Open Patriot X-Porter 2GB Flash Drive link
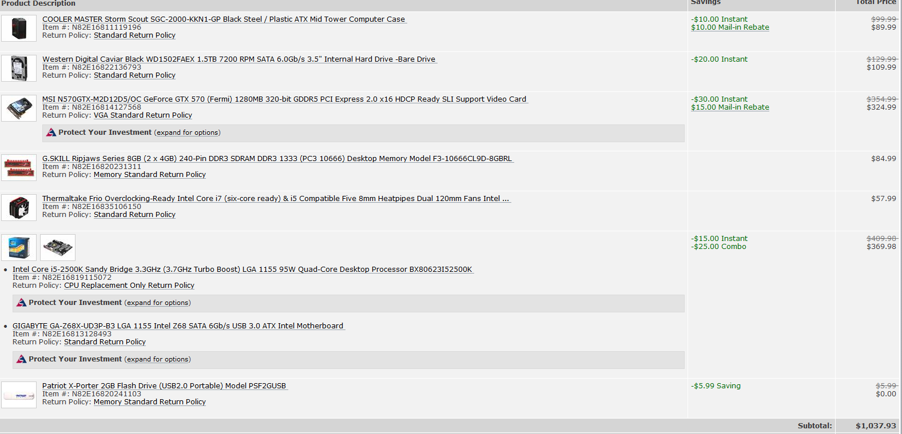902x434 pixels. pyautogui.click(x=164, y=386)
